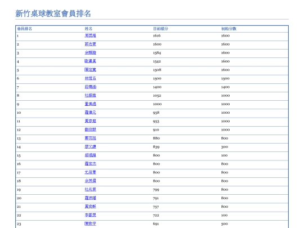
Task: Select the current score value 1542
Action: point(157,61)
